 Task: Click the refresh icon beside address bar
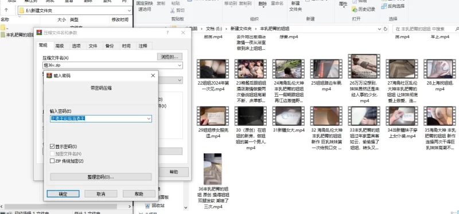[386, 29]
